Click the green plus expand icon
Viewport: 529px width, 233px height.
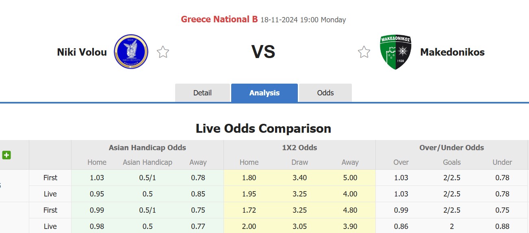click(x=6, y=155)
